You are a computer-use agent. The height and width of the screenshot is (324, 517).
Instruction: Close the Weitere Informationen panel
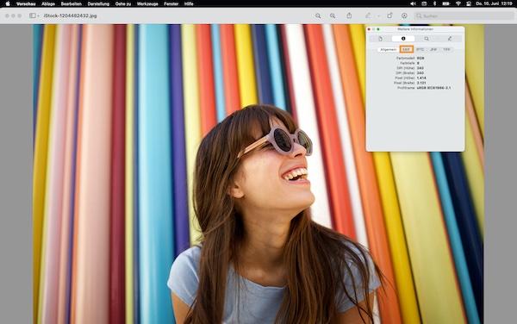(369, 29)
